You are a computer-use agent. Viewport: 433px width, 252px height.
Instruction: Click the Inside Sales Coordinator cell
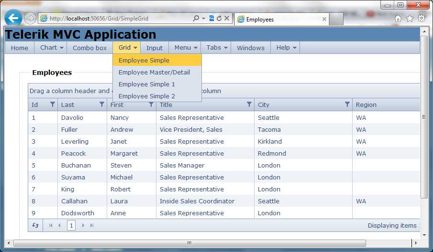205,201
